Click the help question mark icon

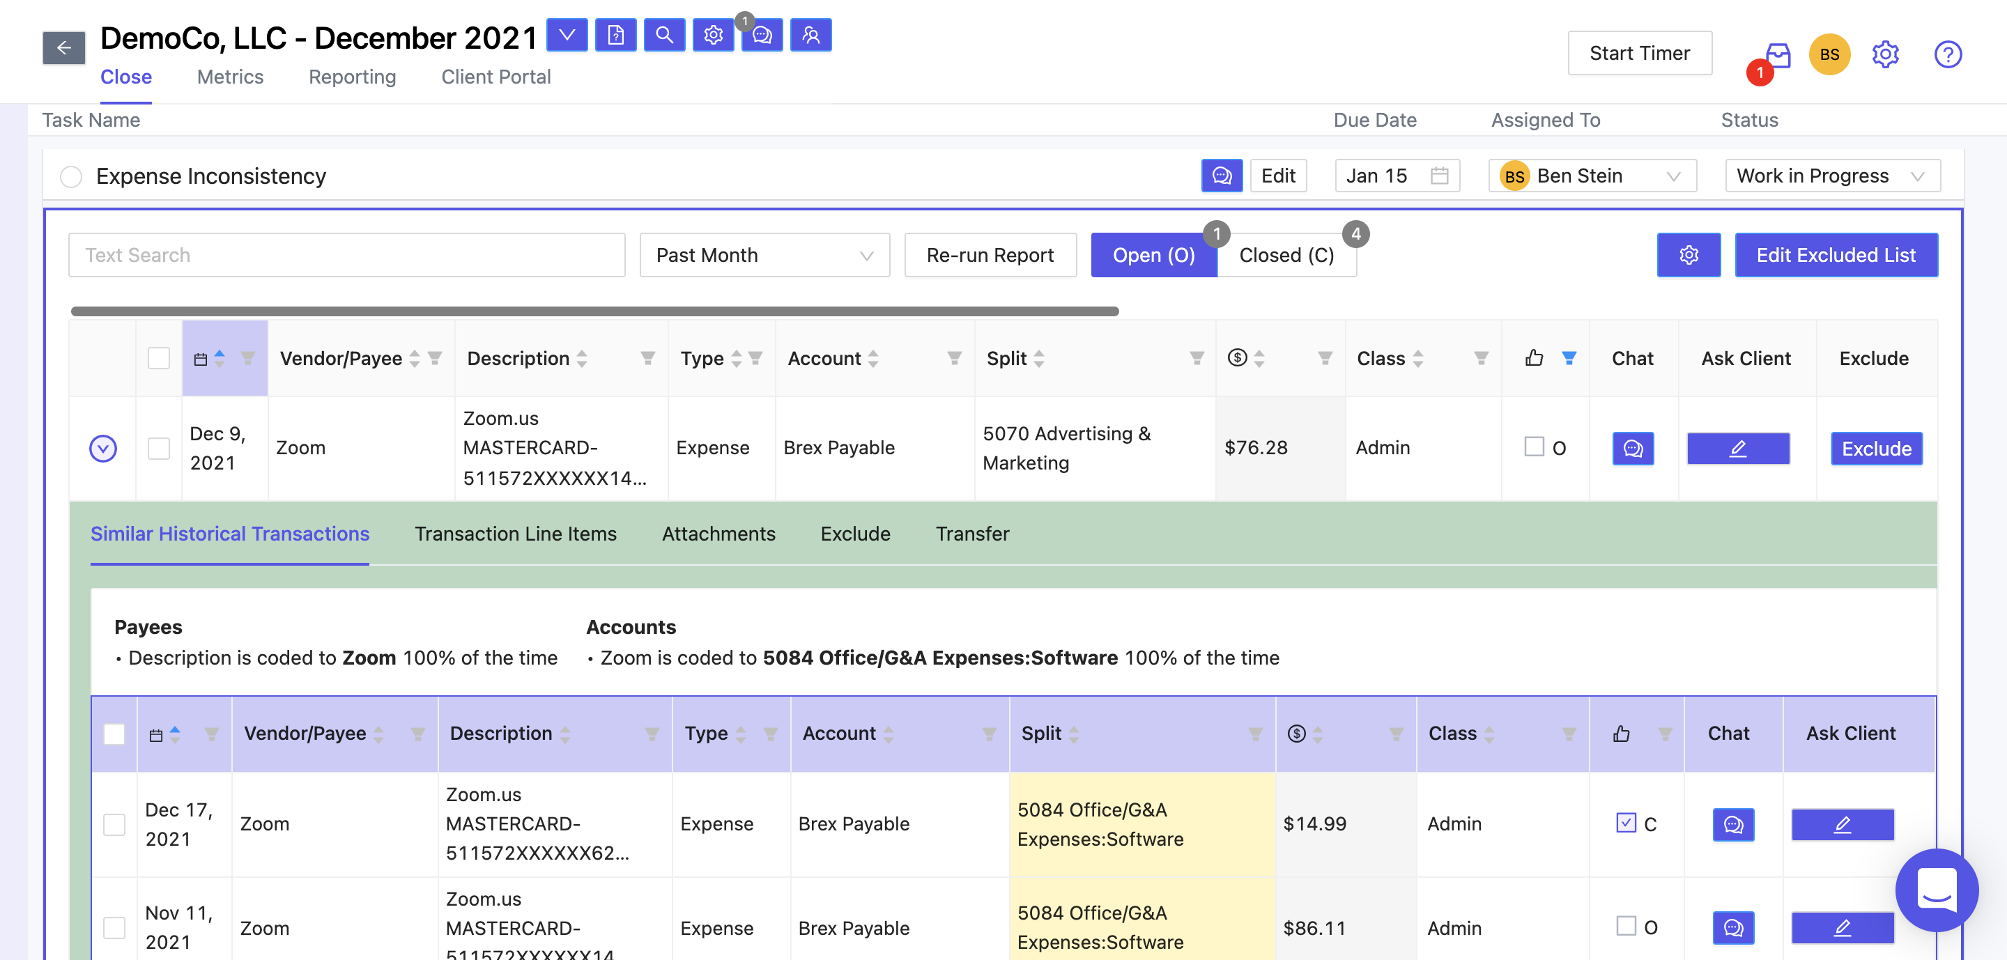(1948, 54)
